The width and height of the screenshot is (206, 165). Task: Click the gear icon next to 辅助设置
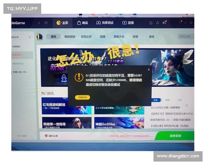point(46,136)
